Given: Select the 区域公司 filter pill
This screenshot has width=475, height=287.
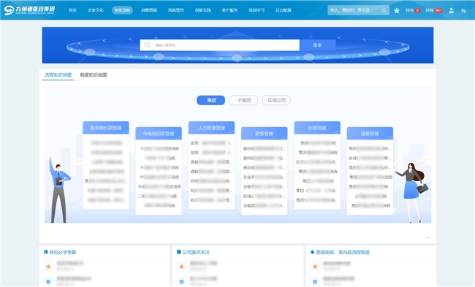Looking at the screenshot, I should click(276, 100).
